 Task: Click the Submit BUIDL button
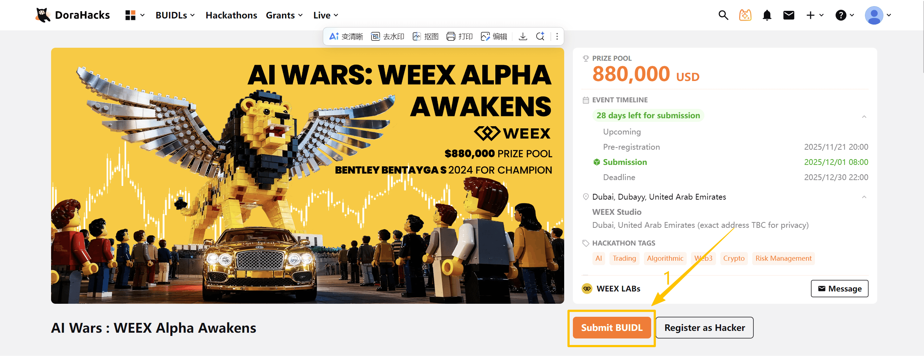coord(612,328)
